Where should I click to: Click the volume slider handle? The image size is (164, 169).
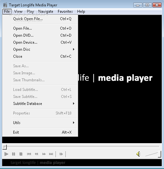[160, 154]
